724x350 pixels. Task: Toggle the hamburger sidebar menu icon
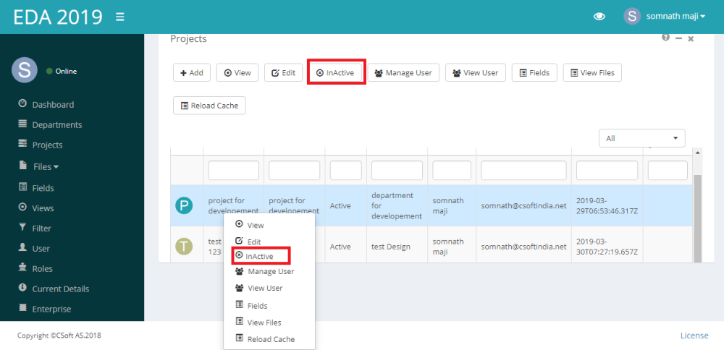pyautogui.click(x=120, y=17)
